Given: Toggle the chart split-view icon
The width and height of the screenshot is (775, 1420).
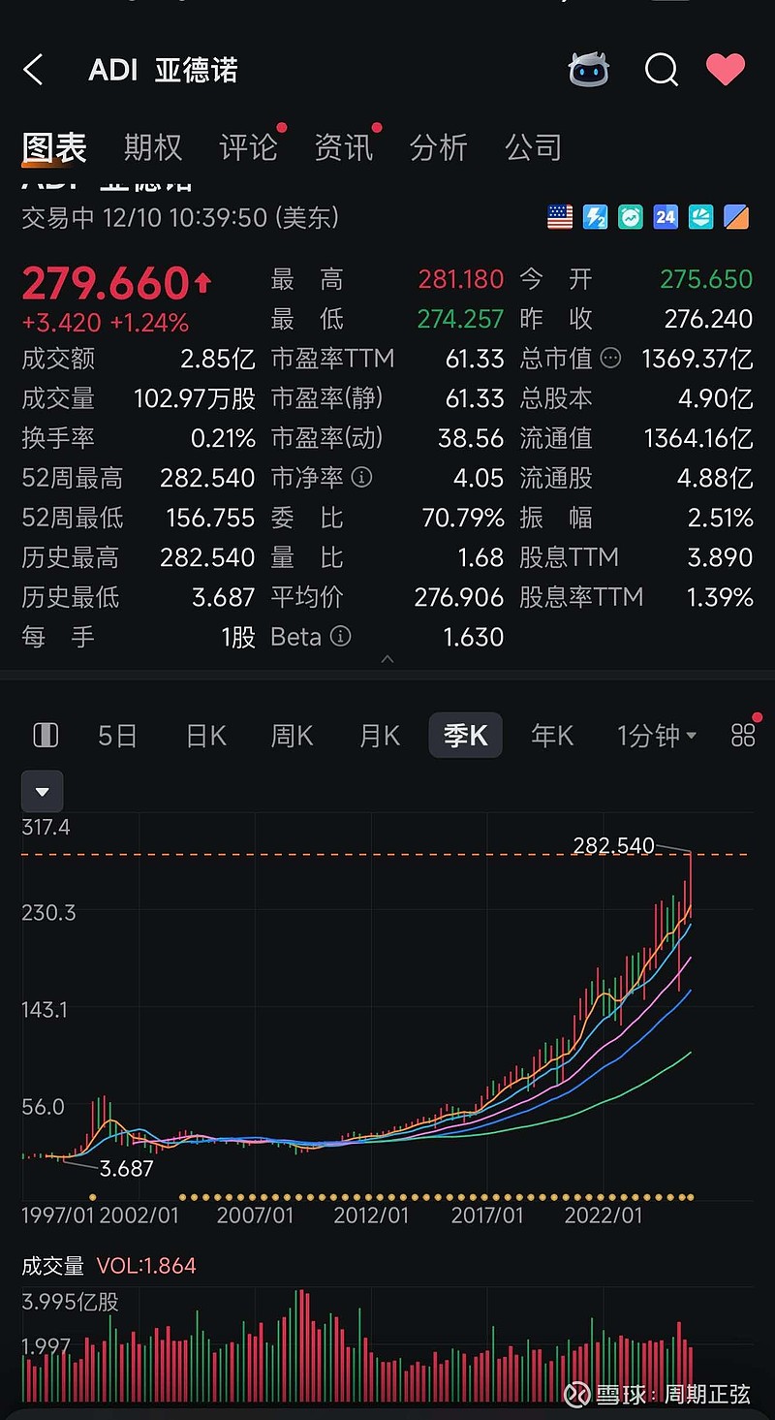Looking at the screenshot, I should 46,736.
